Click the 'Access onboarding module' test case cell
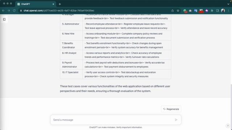Viewport: 232px width, 130px height. tap(127, 36)
